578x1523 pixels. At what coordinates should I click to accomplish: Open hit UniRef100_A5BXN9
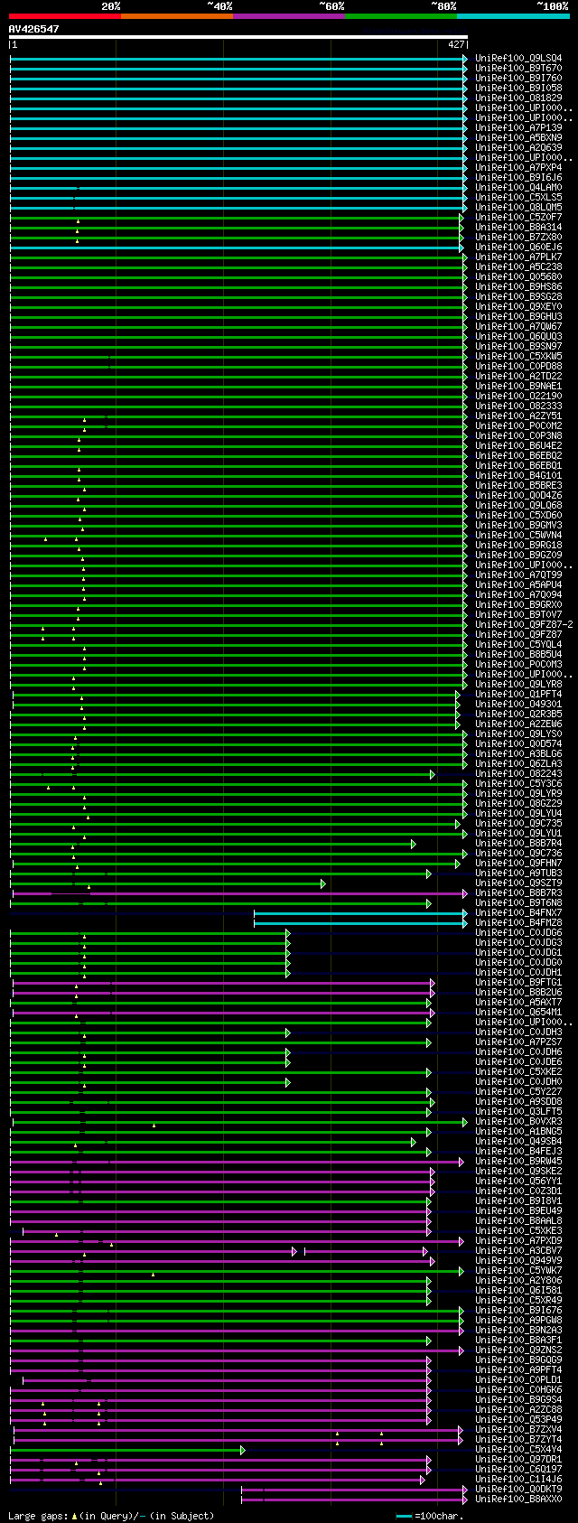coord(518,137)
